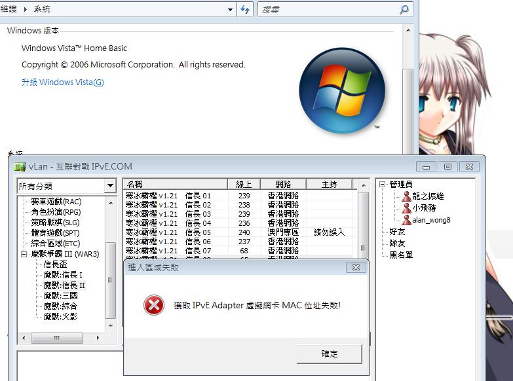
Task: Select admin user 龍之振雄
Action: coord(428,196)
